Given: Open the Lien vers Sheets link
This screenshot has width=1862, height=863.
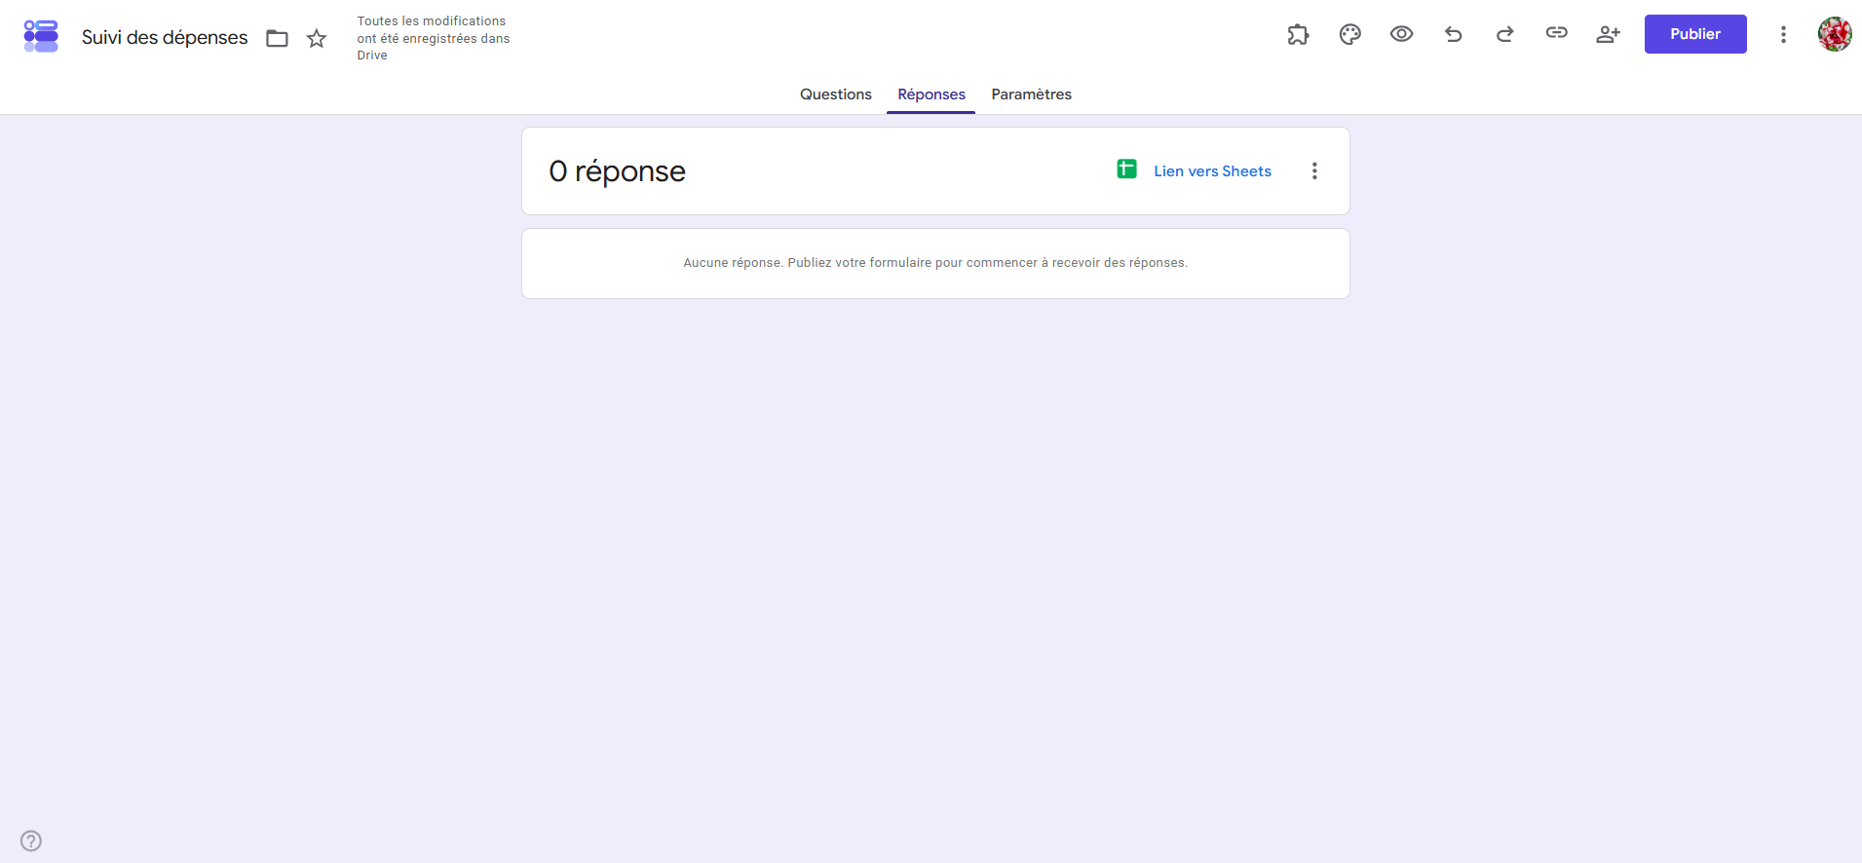Looking at the screenshot, I should click(x=1212, y=171).
